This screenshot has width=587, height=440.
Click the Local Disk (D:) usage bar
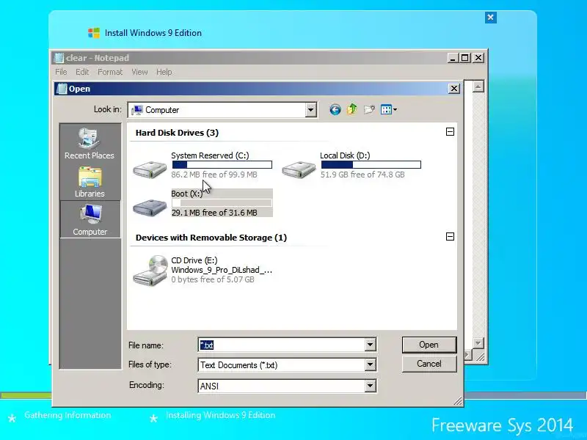click(371, 164)
